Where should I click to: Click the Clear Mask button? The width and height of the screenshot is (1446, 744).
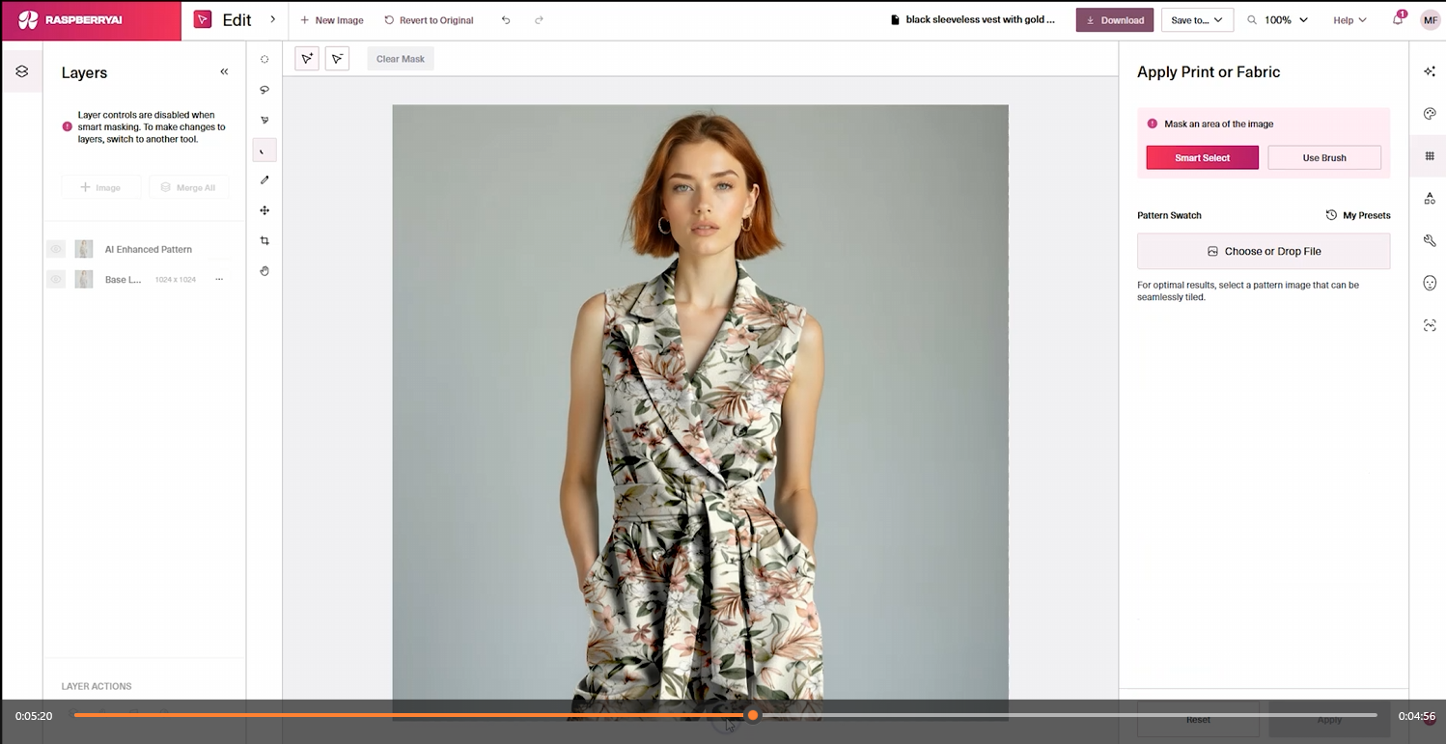[401, 59]
